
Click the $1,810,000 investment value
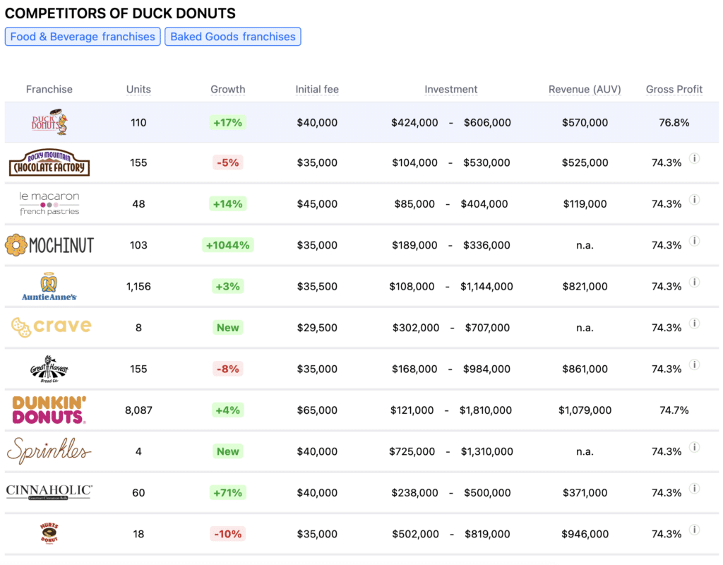[486, 410]
